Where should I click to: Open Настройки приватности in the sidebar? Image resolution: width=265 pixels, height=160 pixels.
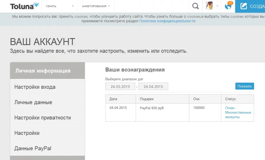coord(47,118)
